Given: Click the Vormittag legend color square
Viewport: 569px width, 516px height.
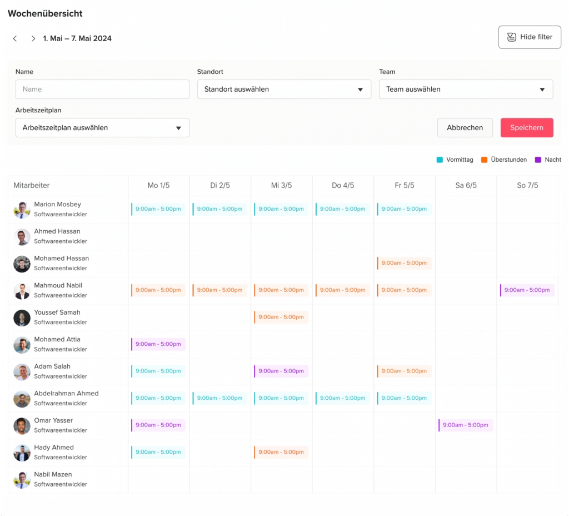Looking at the screenshot, I should coord(440,160).
